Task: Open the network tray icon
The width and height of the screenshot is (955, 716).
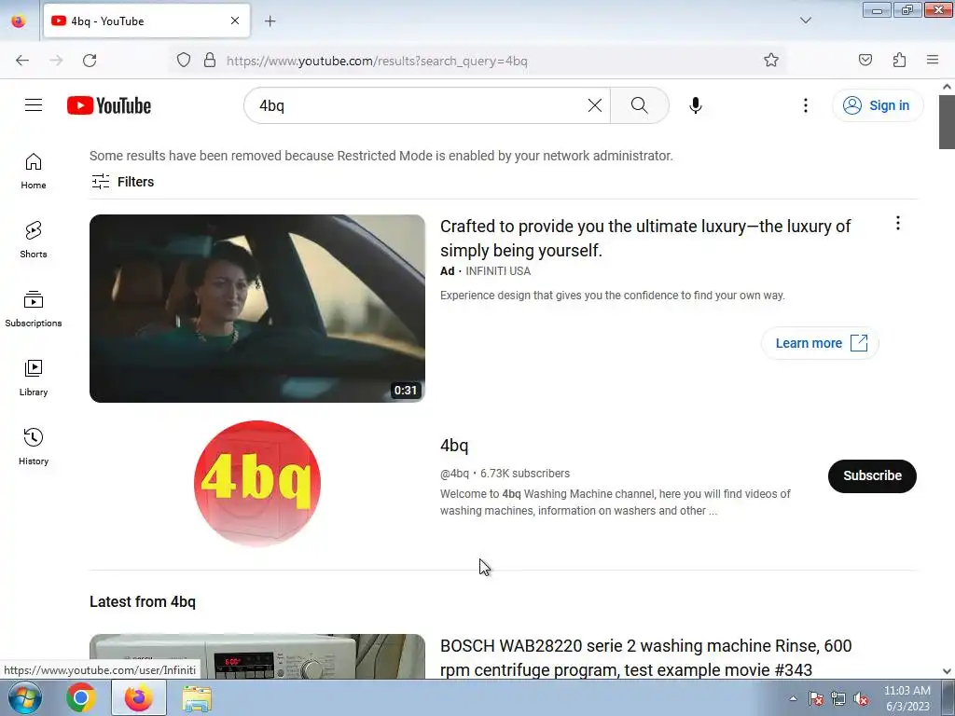Action: coord(838,699)
